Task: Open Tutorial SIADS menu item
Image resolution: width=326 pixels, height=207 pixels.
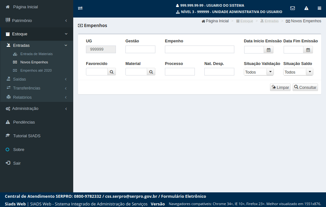Action: tap(27, 136)
